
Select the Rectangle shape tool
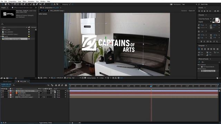21,4
